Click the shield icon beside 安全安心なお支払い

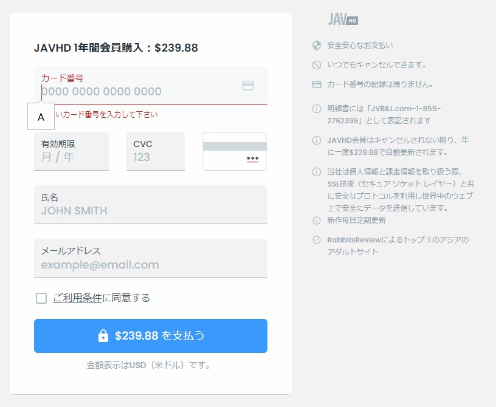pos(316,46)
